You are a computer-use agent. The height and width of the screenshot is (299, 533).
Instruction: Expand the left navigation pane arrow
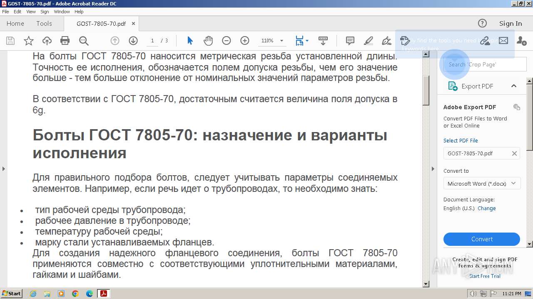[x=4, y=169]
